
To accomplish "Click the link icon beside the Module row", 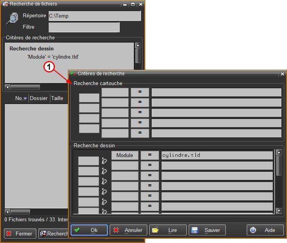I will point(105,161).
